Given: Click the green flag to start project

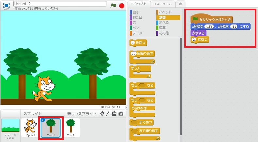Looking at the screenshot, I should pos(113,6).
